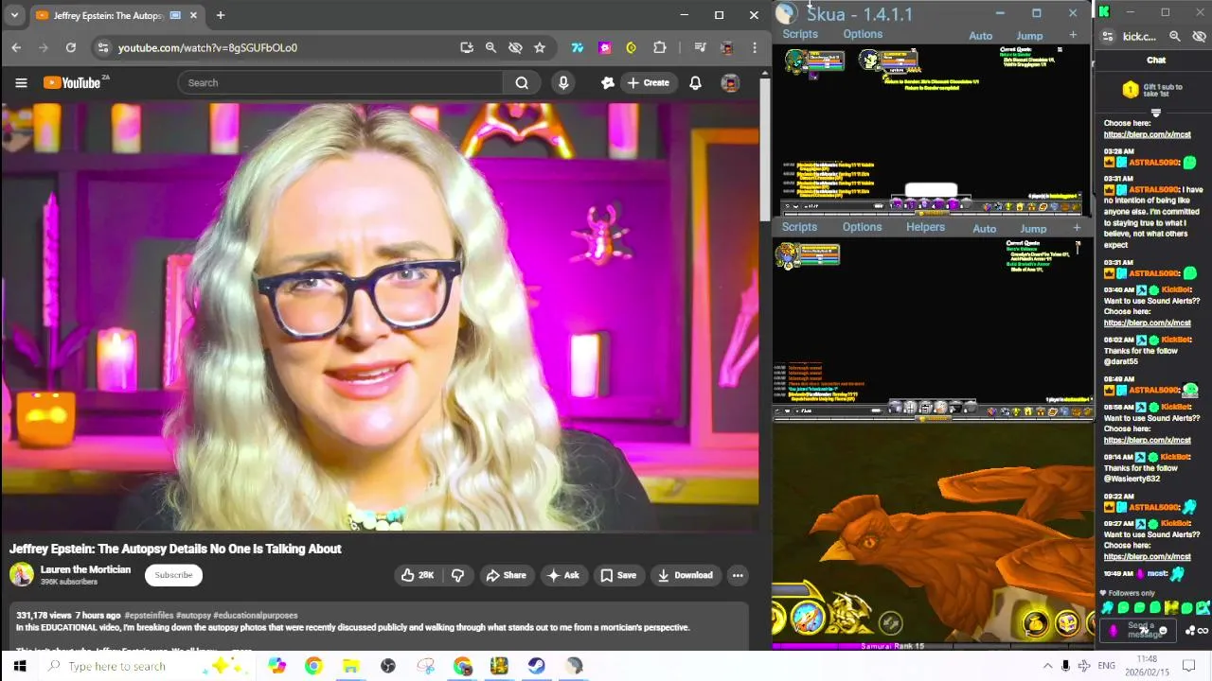The height and width of the screenshot is (681, 1212).
Task: Click Samurai Rank 15 progress bar
Action: click(933, 646)
